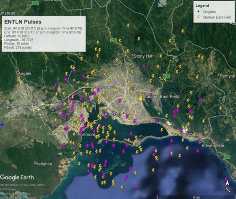The image size is (236, 199).
Task: Select the Penlyne place marker
Action: 220,75
